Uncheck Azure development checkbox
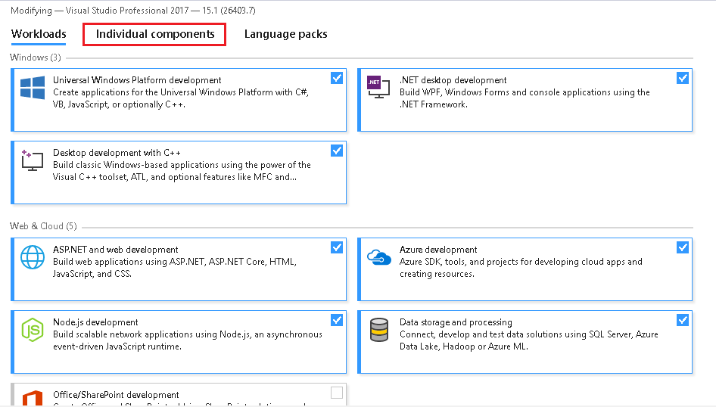 [x=683, y=247]
